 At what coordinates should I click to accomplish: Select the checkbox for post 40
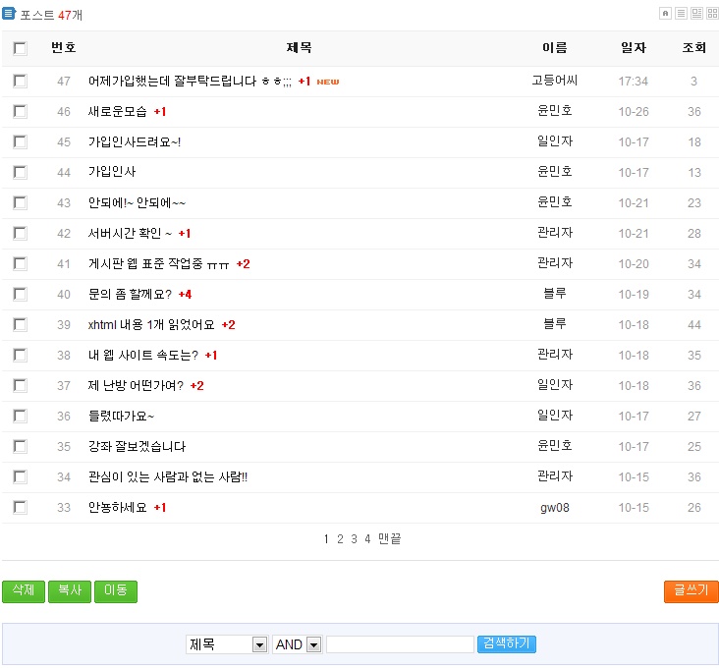click(x=20, y=294)
